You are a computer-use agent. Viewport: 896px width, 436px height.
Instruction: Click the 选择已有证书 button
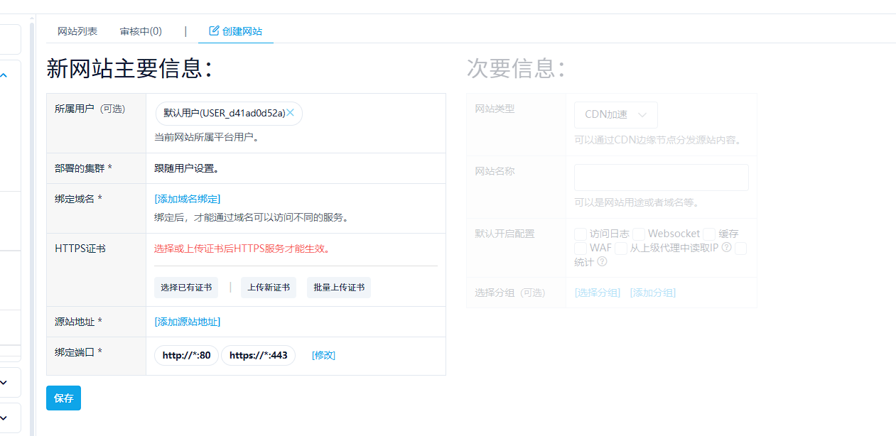coord(186,287)
